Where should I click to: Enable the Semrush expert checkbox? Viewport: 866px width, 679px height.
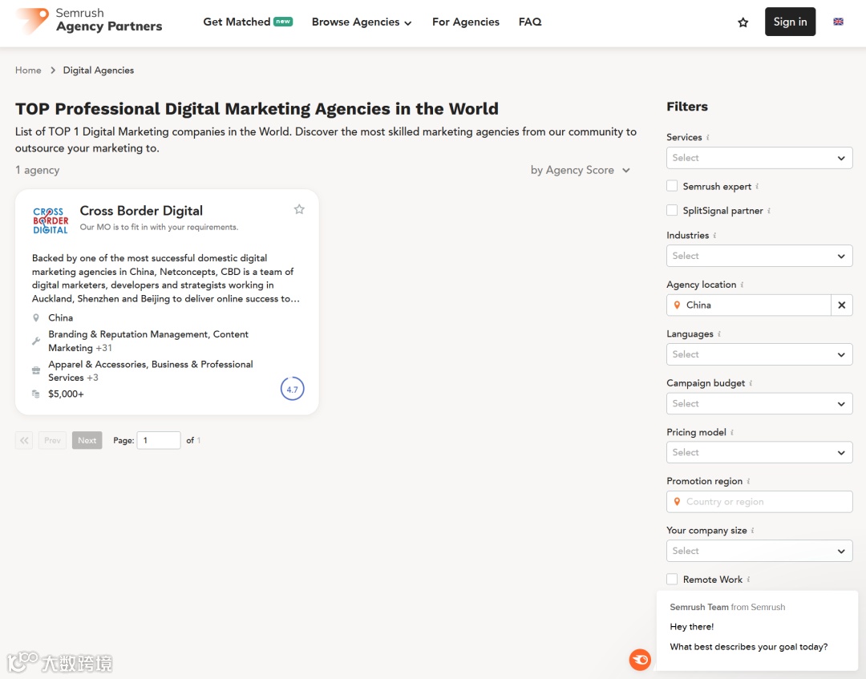tap(673, 186)
